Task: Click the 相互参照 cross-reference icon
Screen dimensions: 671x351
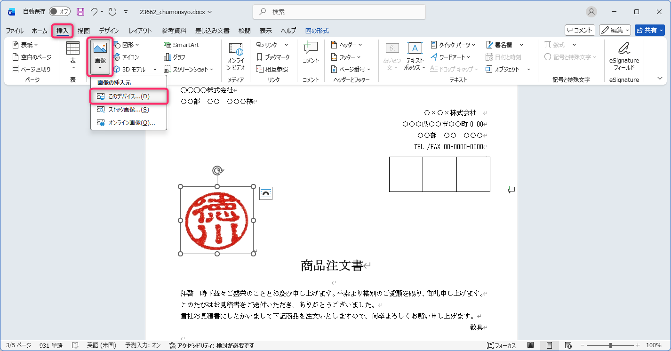Action: tap(260, 69)
